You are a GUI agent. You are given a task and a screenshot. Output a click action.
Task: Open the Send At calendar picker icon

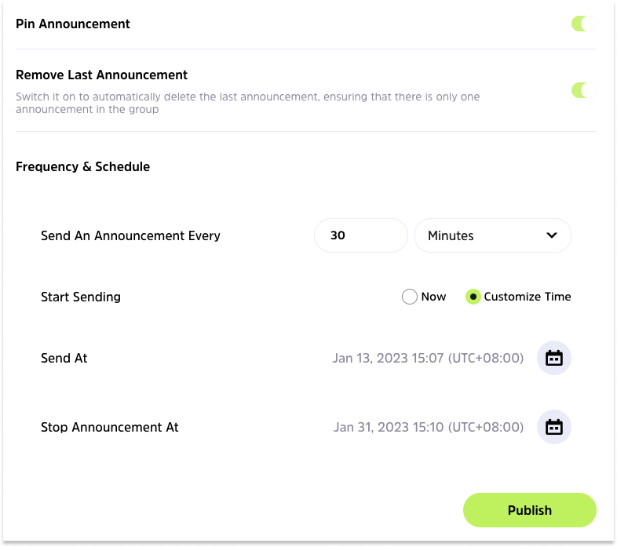553,358
